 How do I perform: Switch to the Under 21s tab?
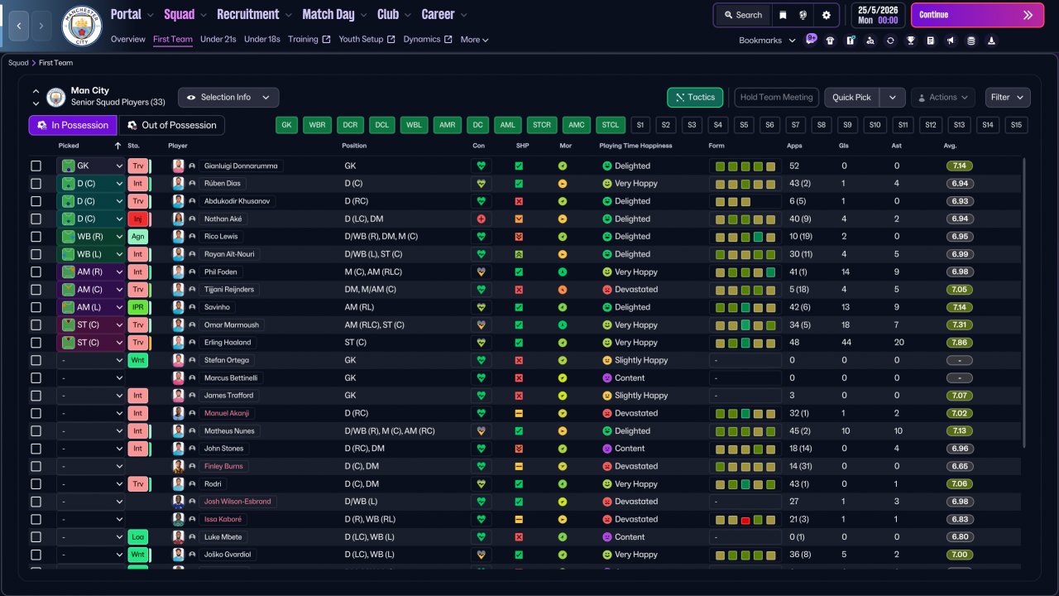(218, 39)
